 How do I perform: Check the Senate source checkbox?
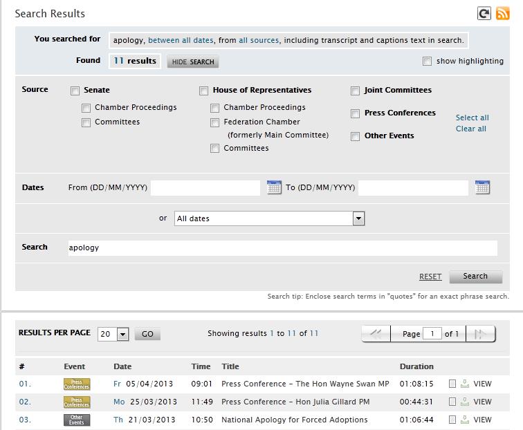coord(75,91)
